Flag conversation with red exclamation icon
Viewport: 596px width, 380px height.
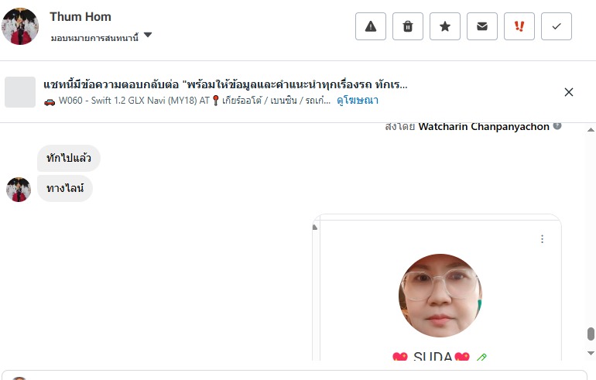point(519,26)
